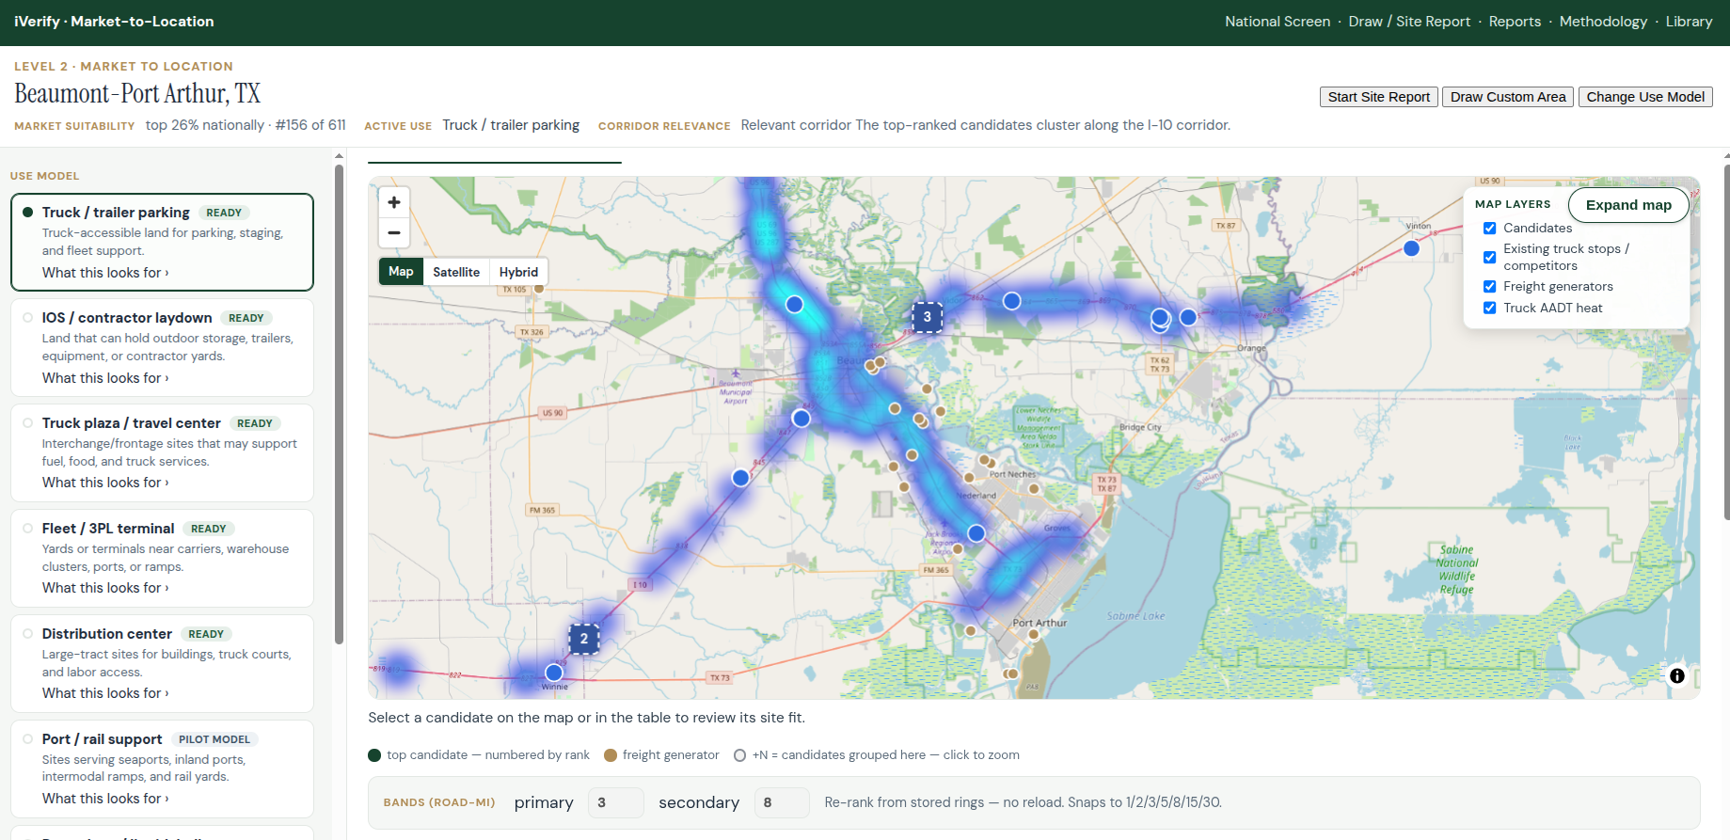Image resolution: width=1730 pixels, height=840 pixels.
Task: Select Distribution center use model
Action: [x=162, y=663]
